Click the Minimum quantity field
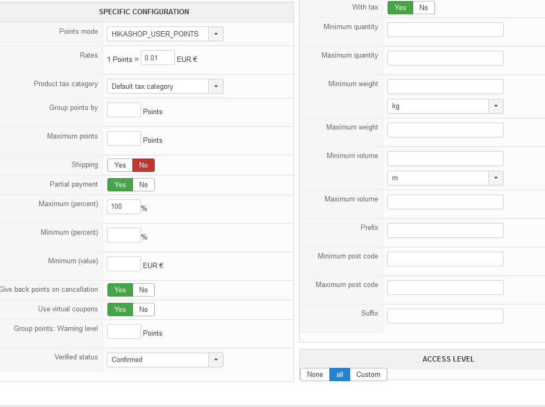Viewport: 545px width, 407px height. pos(445,30)
